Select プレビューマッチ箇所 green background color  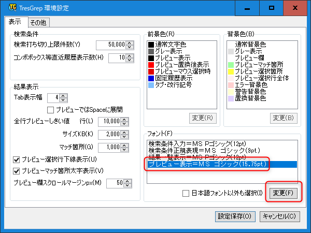231,64
